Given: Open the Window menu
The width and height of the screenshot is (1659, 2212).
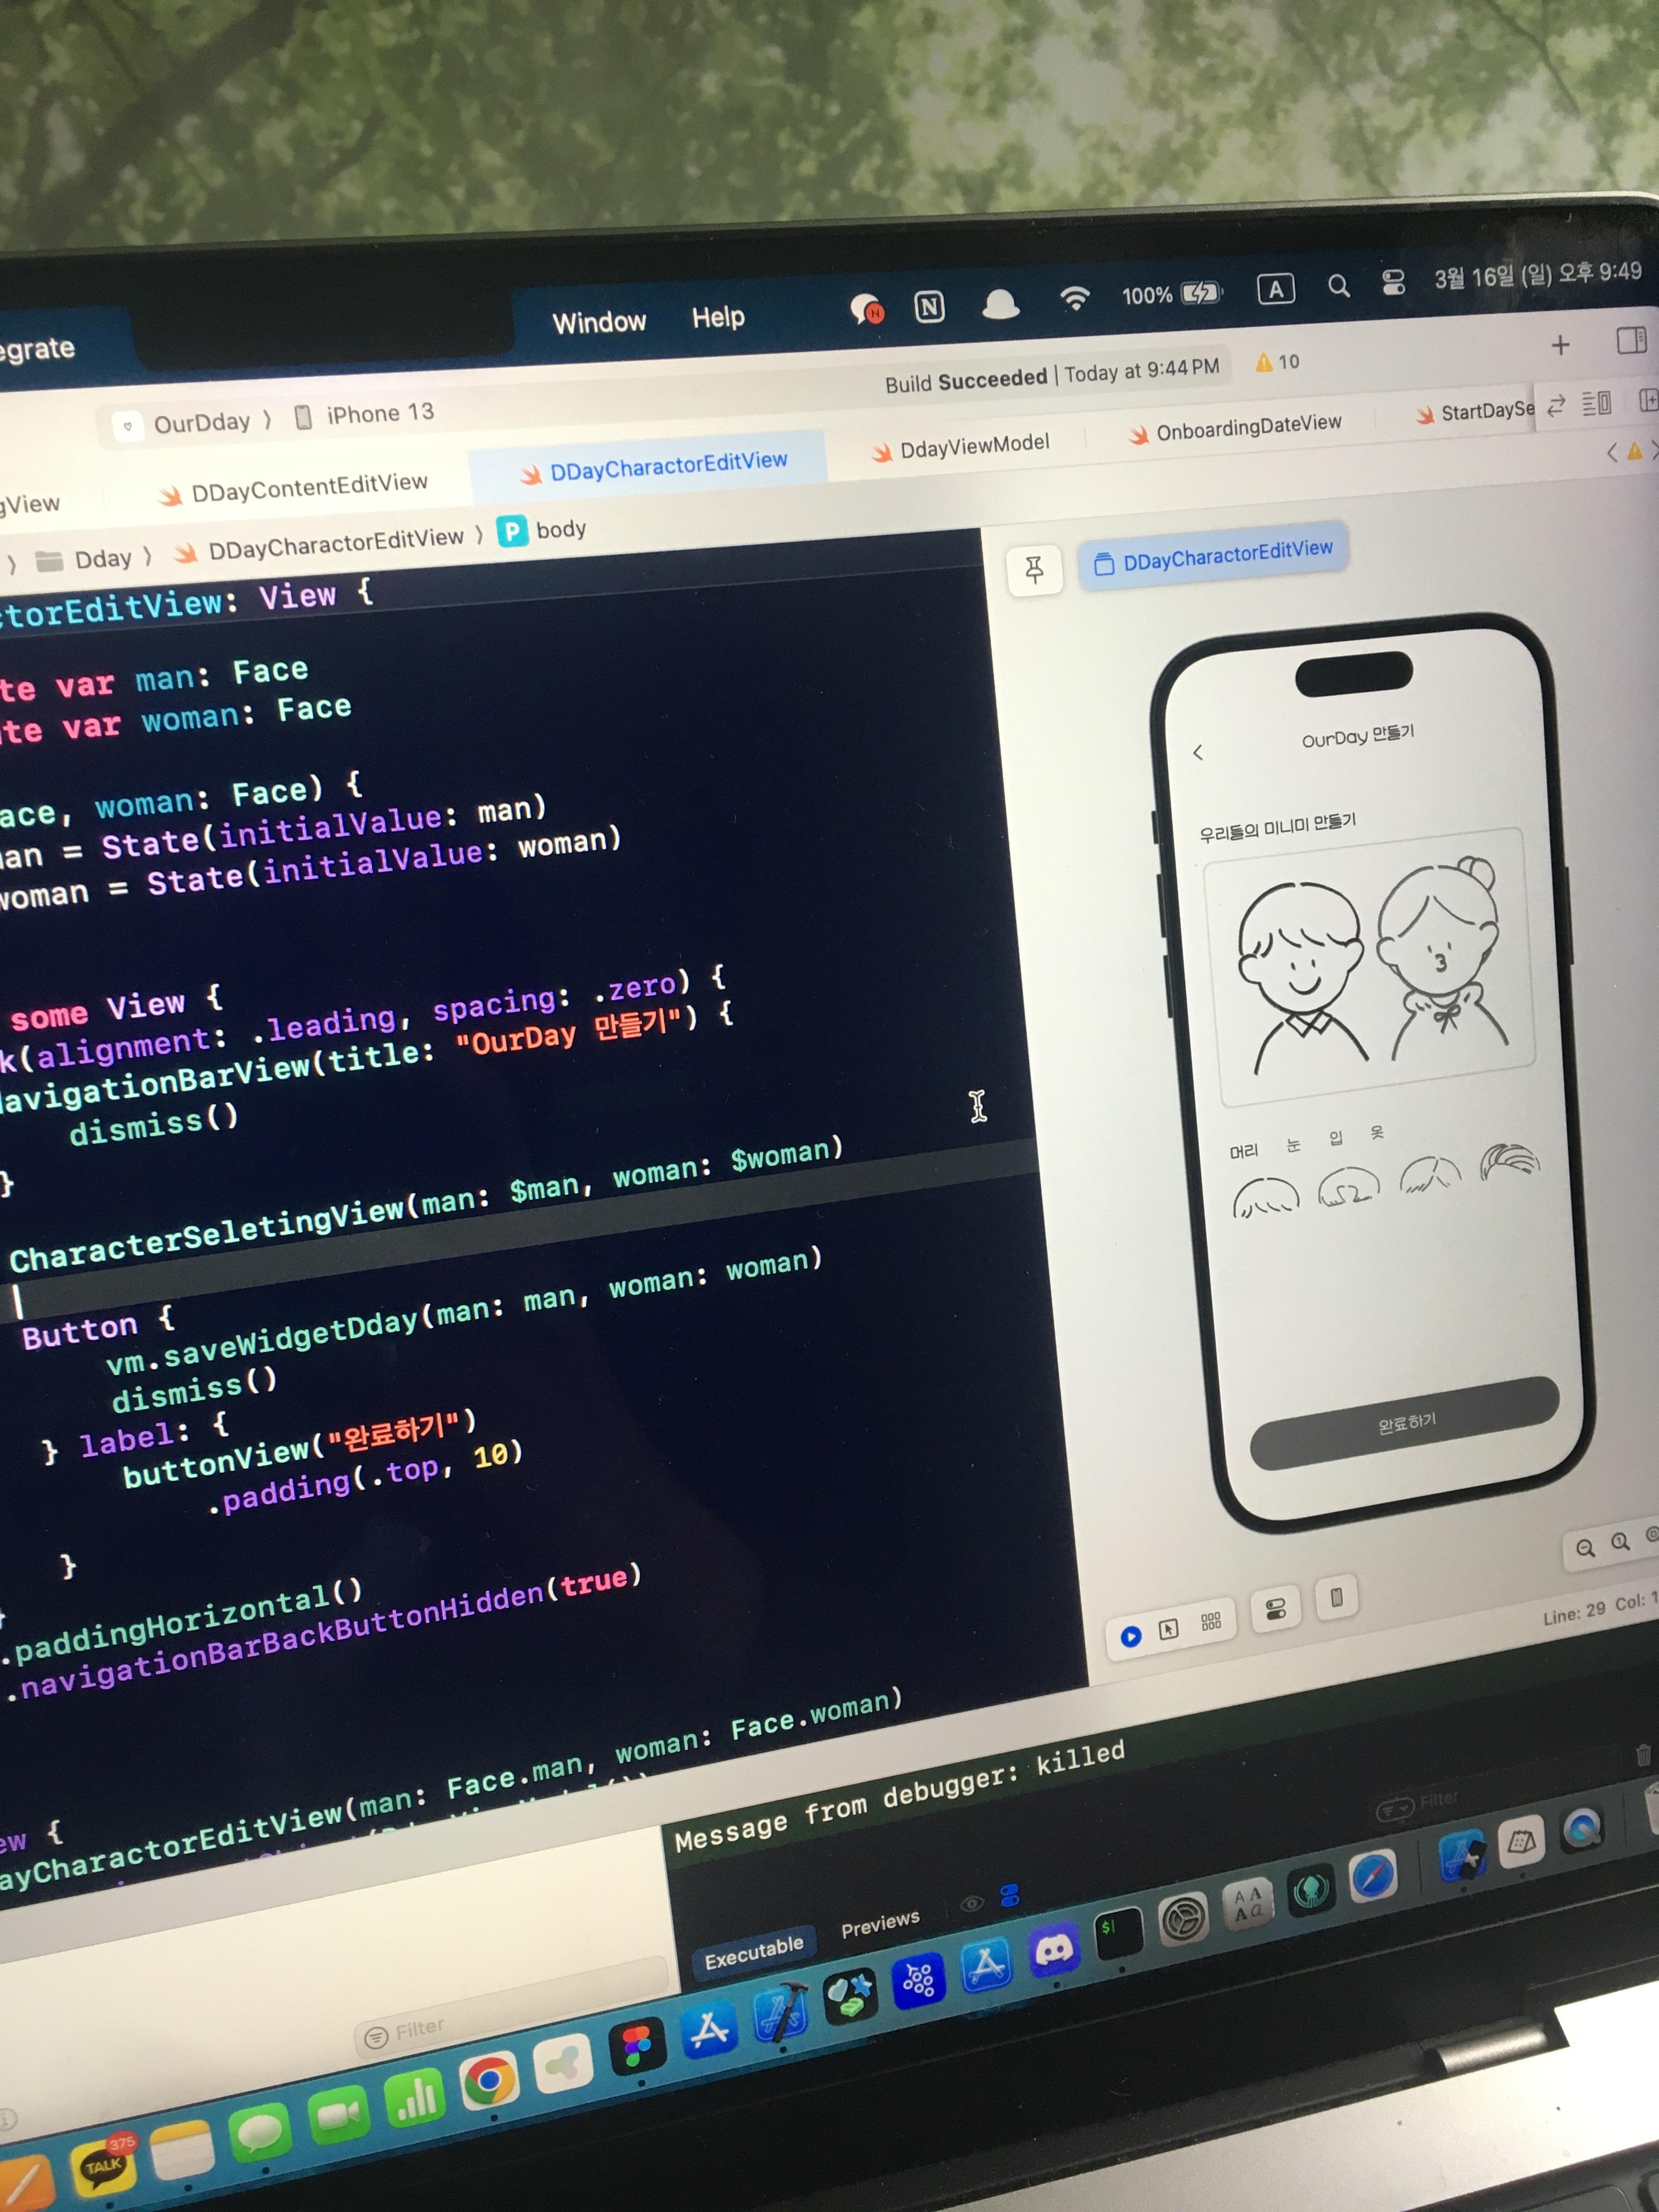Looking at the screenshot, I should [599, 322].
